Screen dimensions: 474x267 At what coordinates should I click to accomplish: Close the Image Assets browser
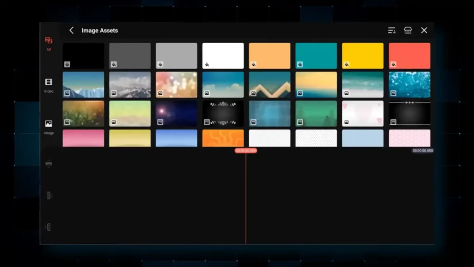click(424, 31)
